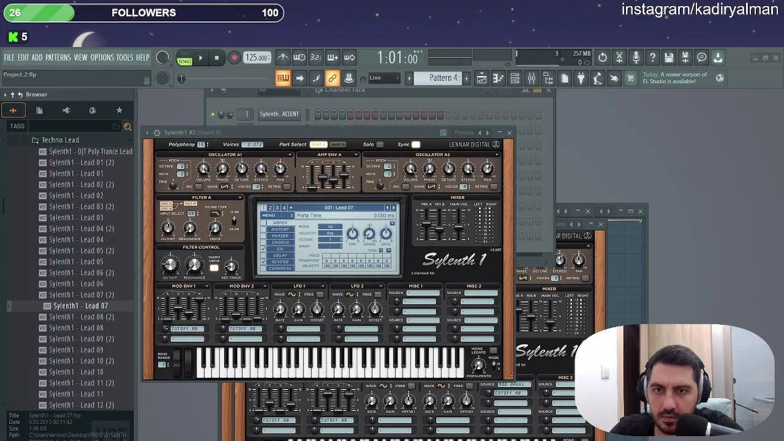The image size is (784, 441).
Task: Click next preset arrow beside 001: Lead 07
Action: click(393, 208)
